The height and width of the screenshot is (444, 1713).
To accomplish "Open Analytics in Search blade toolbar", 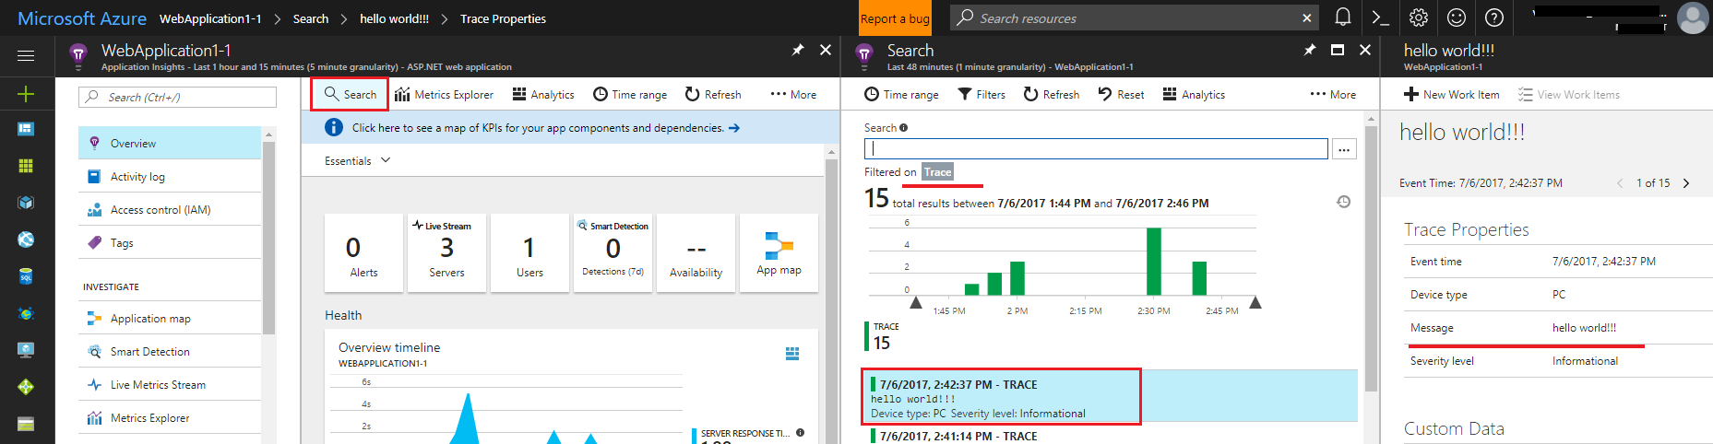I will point(1194,94).
